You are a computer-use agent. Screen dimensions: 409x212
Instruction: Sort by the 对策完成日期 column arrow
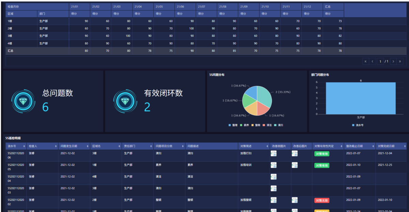[405, 146]
